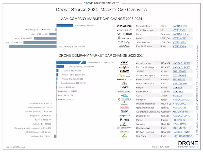Open the ASX: RKT ticker link
Image resolution: width=203 pixels, height=152 pixels.
pyautogui.click(x=178, y=91)
